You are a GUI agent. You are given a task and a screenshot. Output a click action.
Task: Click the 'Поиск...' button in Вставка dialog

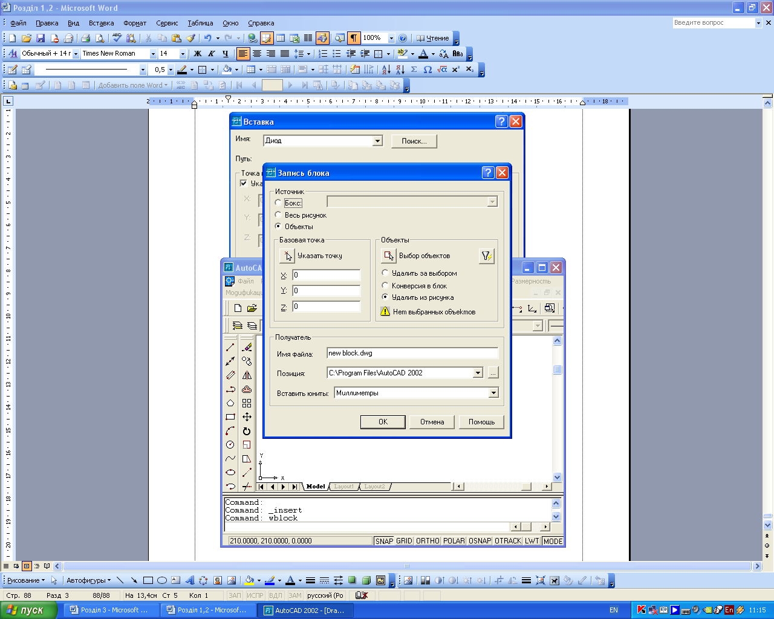414,141
